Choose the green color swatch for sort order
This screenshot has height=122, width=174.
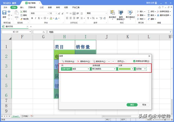click(126, 69)
